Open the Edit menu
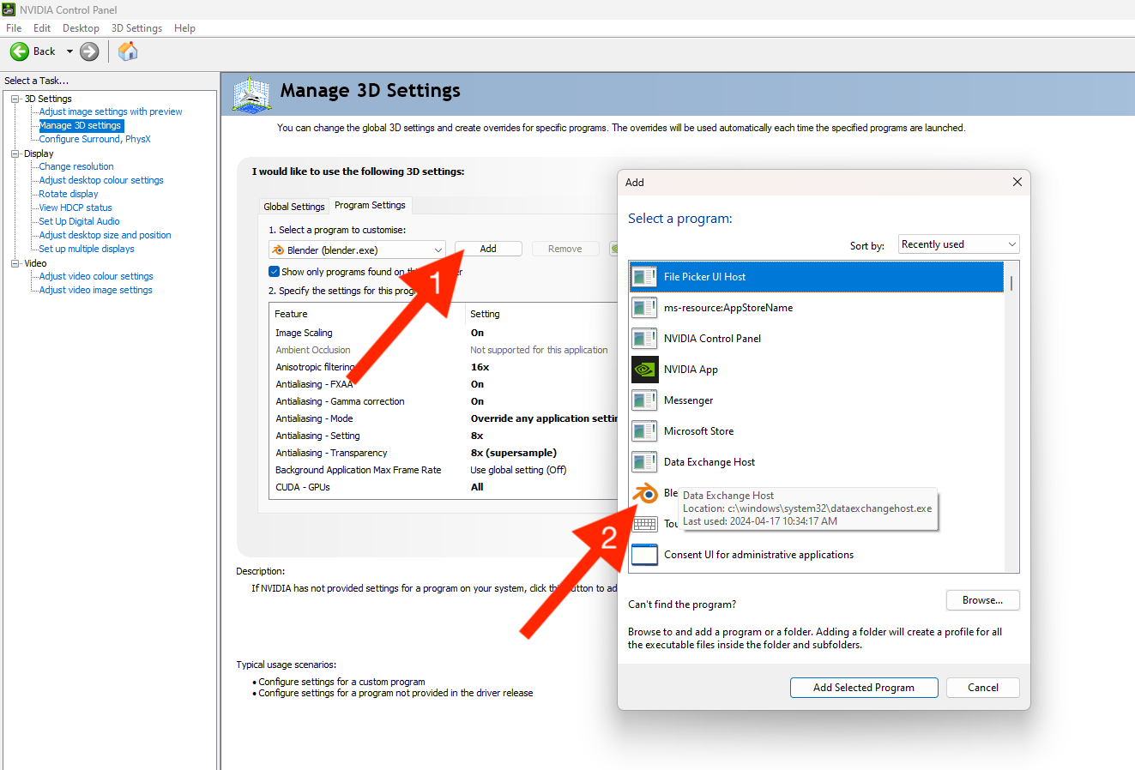Image resolution: width=1135 pixels, height=770 pixels. tap(42, 28)
